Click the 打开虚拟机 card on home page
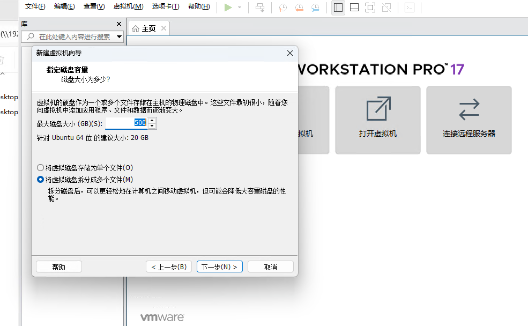This screenshot has height=326, width=528. (378, 120)
